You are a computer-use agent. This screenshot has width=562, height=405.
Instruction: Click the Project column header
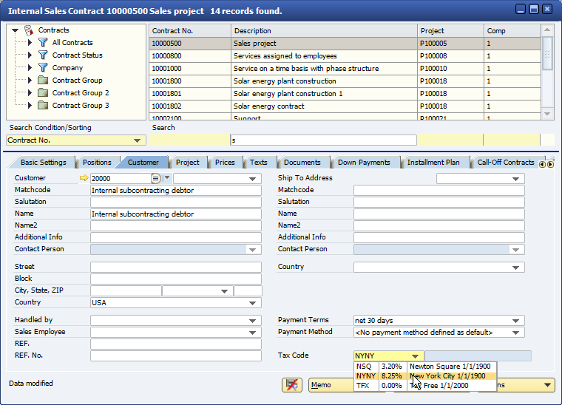pyautogui.click(x=450, y=31)
